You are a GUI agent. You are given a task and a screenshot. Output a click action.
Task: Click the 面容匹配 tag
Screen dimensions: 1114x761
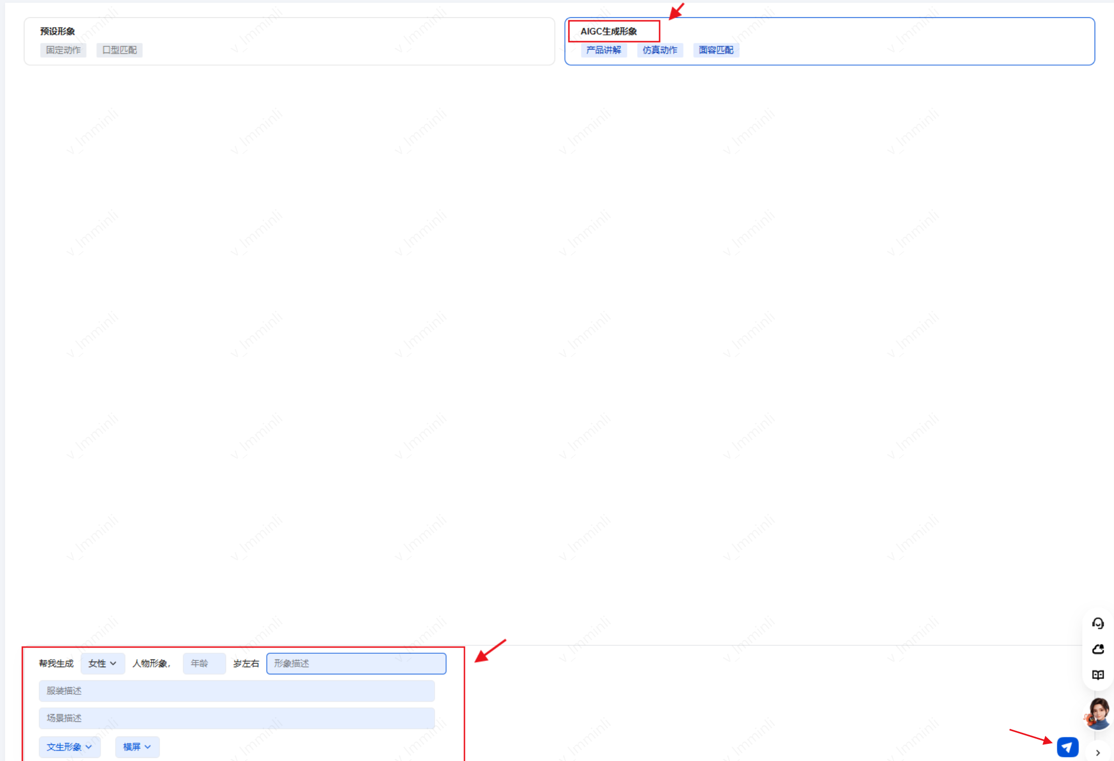(716, 50)
